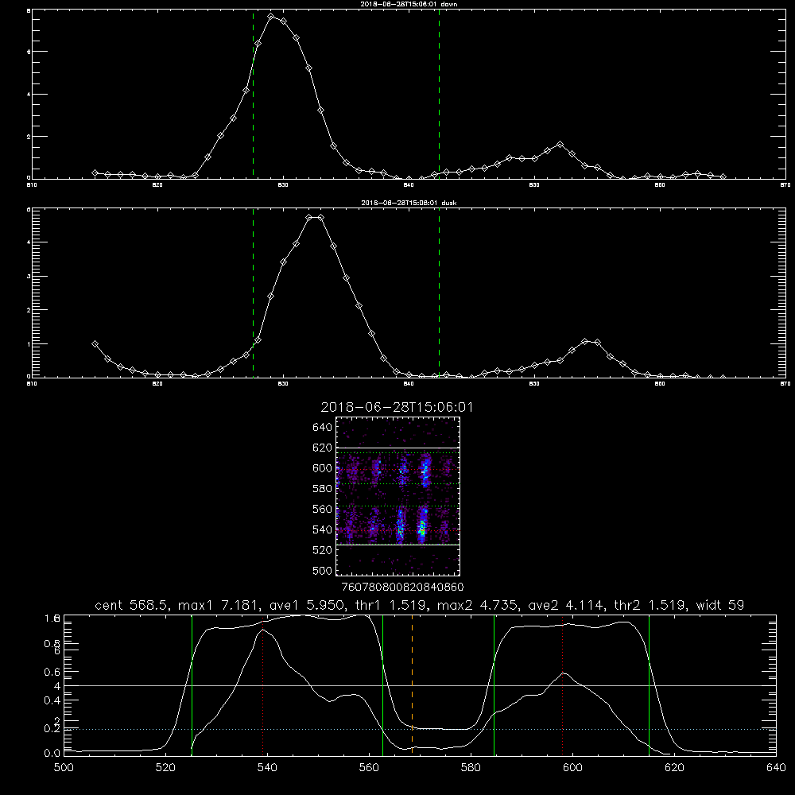Click the 'cent 568.5' value in the stats line
This screenshot has height=795, width=795.
[x=132, y=605]
